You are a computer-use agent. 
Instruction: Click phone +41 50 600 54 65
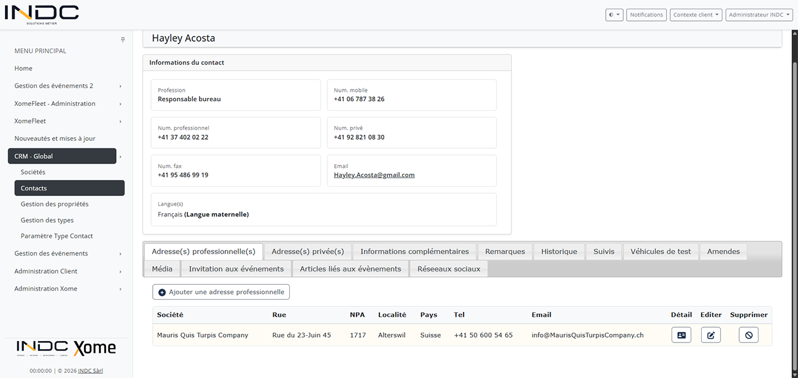click(483, 335)
